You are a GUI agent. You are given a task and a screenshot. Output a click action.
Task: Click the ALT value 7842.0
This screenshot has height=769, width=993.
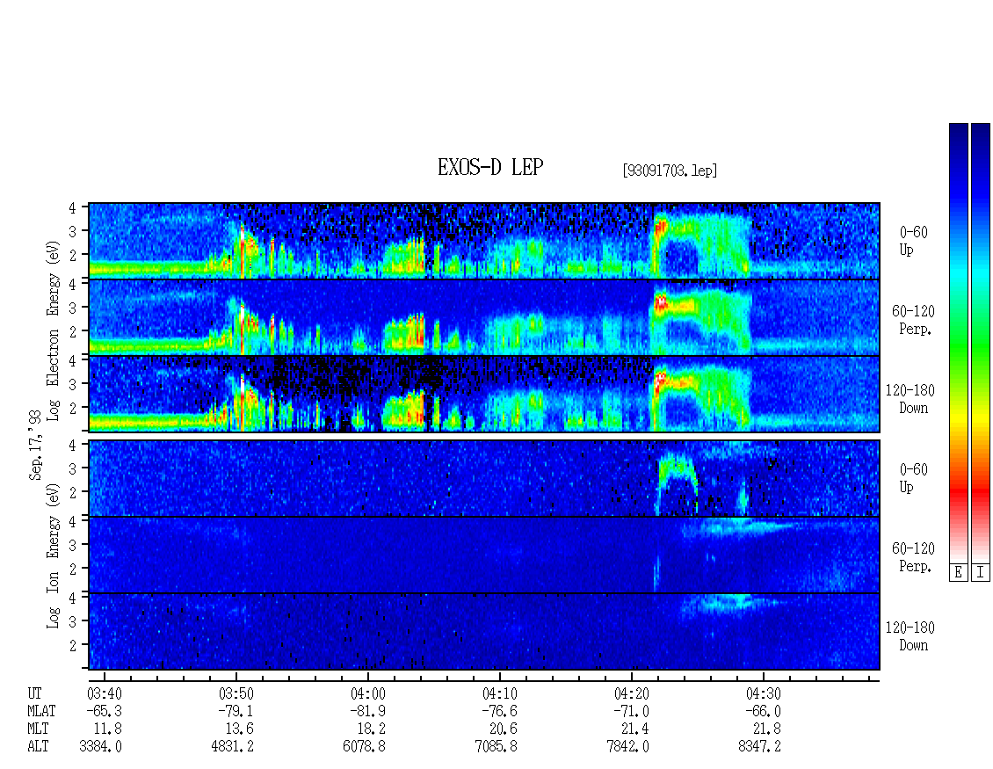[627, 747]
